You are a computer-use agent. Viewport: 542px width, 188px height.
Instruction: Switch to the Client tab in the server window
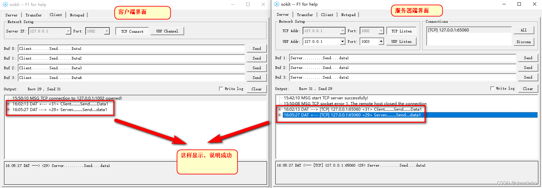327,15
